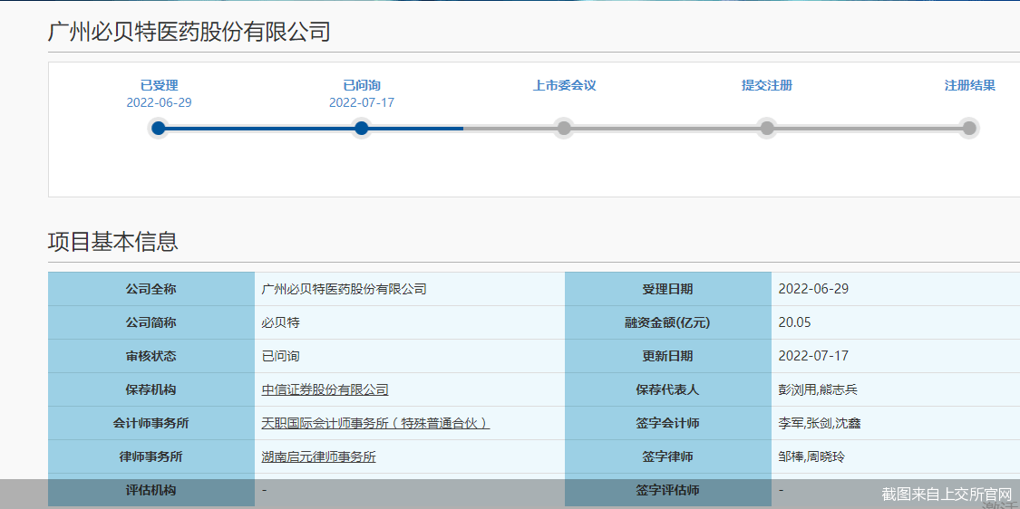Select the 注册结果 stage label

(x=970, y=85)
